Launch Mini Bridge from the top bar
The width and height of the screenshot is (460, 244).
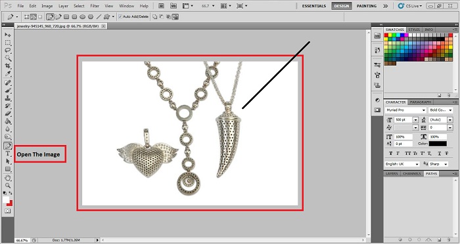click(173, 5)
